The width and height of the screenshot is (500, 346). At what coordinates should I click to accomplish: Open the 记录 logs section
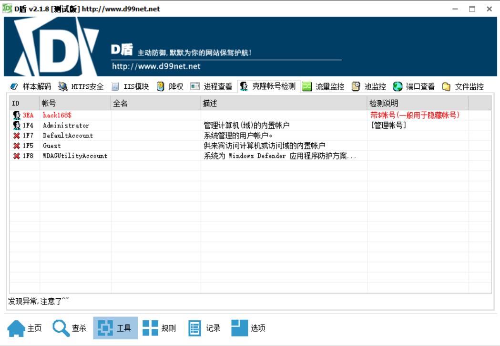[204, 328]
